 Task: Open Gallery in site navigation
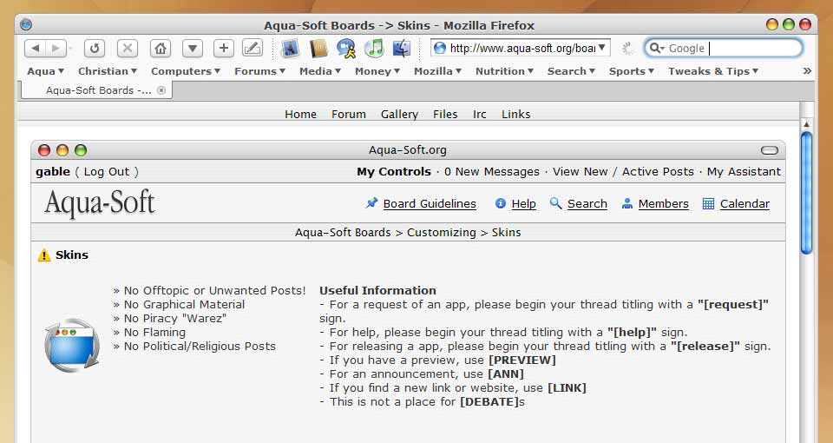point(399,115)
